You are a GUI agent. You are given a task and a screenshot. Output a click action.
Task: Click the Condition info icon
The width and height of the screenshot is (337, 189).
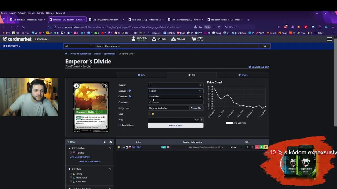click(x=130, y=96)
